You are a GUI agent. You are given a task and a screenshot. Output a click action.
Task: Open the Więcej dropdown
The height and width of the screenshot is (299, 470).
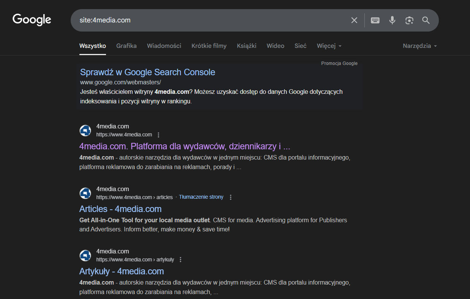pos(328,46)
